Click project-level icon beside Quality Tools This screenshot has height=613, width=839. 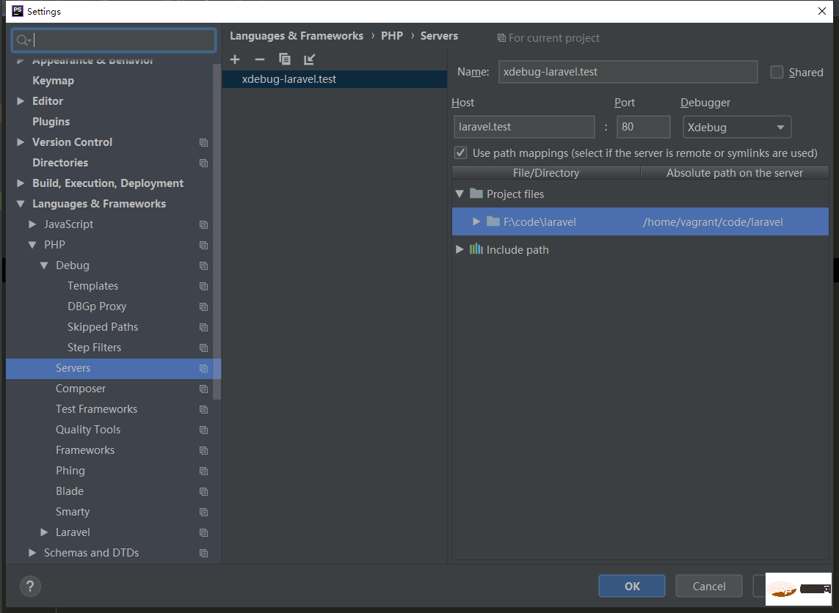[203, 430]
